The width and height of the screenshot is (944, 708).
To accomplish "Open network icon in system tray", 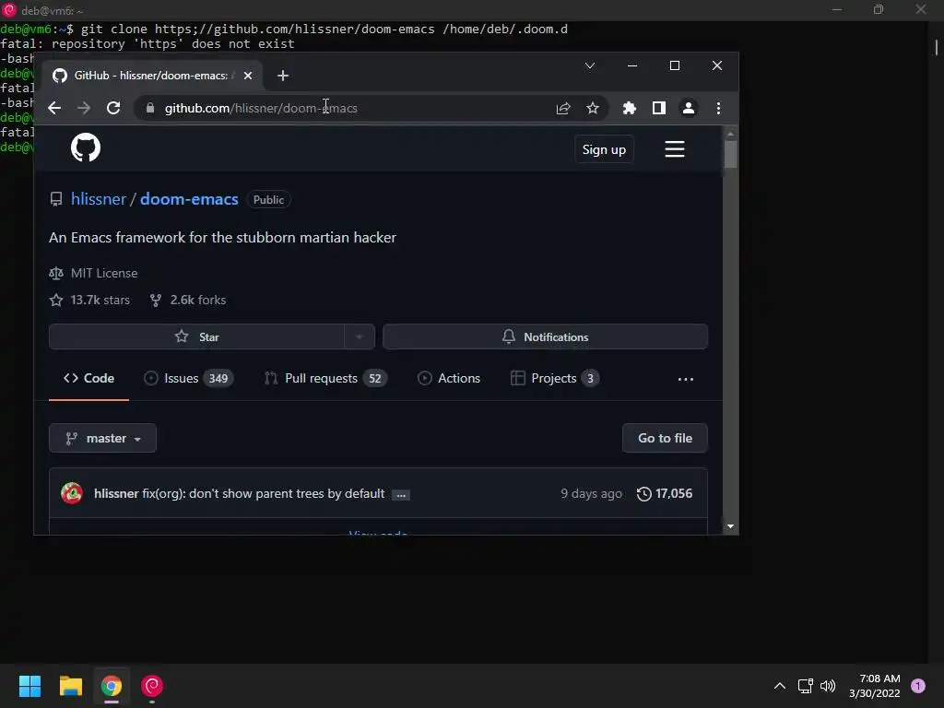I will pyautogui.click(x=805, y=686).
